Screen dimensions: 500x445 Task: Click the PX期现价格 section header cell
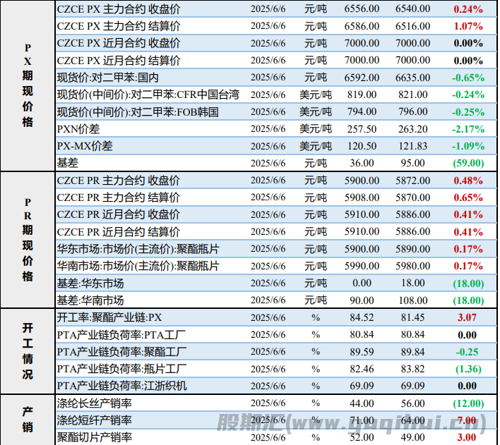click(28, 85)
